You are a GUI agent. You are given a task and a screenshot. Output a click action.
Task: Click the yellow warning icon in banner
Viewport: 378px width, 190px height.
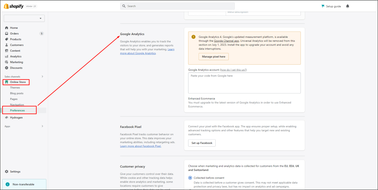pos(194,37)
